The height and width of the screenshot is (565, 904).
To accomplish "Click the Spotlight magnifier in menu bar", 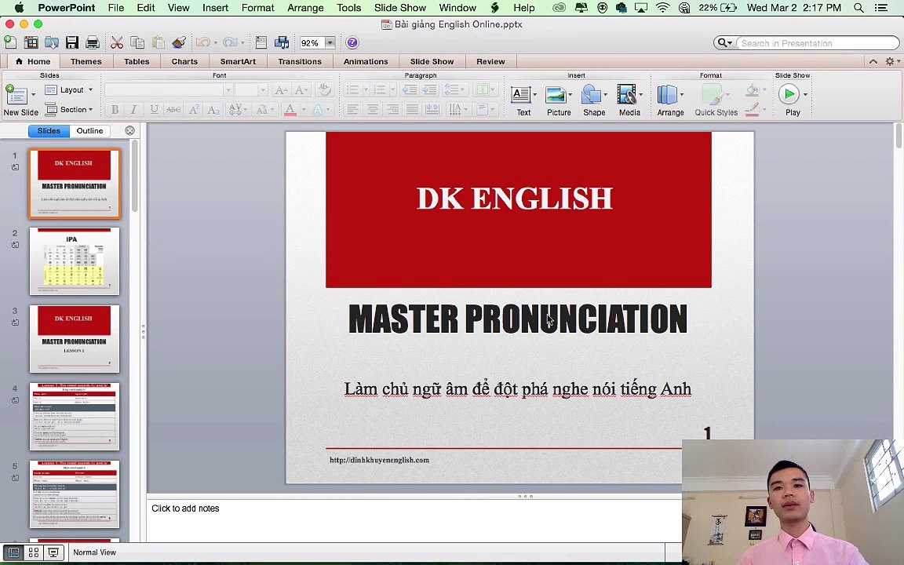I will click(x=858, y=8).
